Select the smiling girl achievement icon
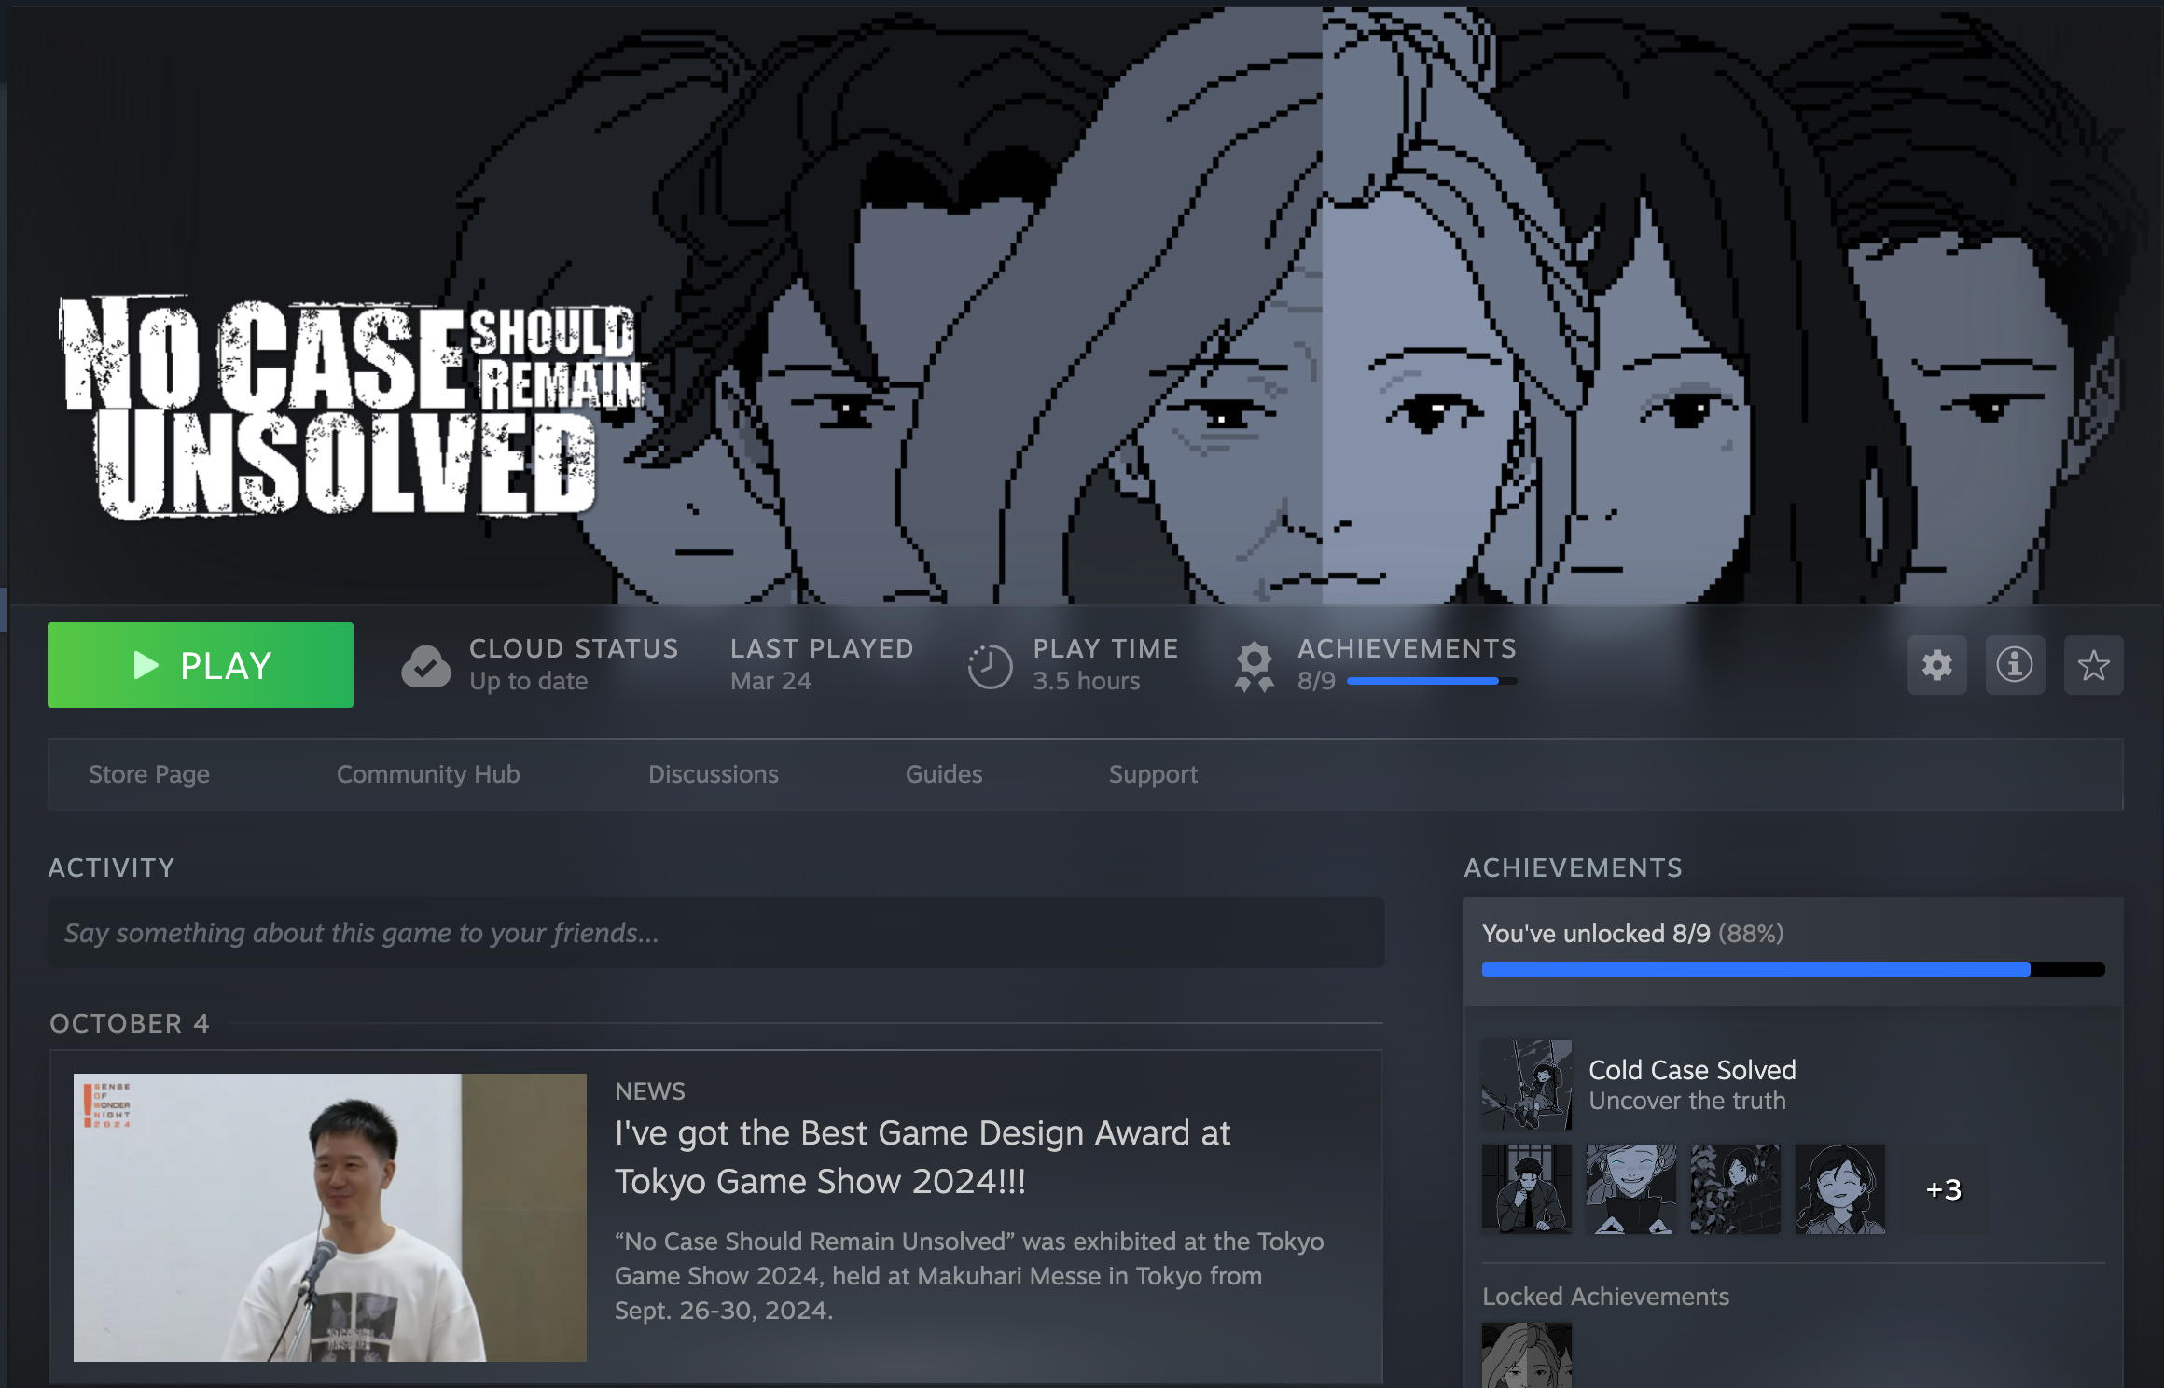2164x1388 pixels. click(1840, 1189)
